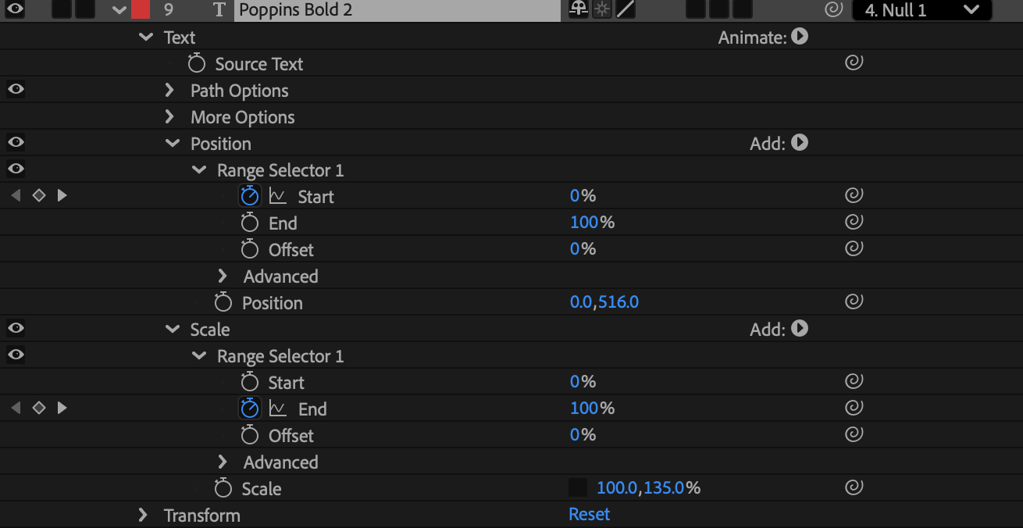Hide layer 9 Poppins Bold 2
Screen dimensions: 1023x528
(x=16, y=9)
